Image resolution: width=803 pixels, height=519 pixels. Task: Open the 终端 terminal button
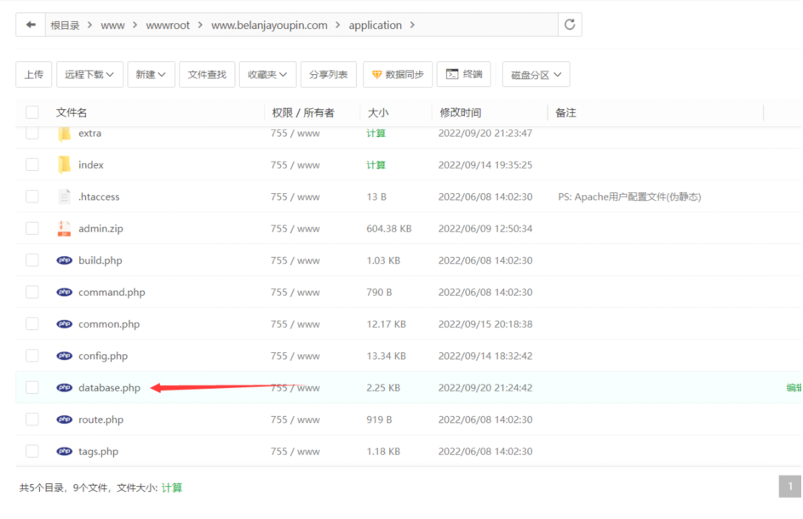(464, 75)
